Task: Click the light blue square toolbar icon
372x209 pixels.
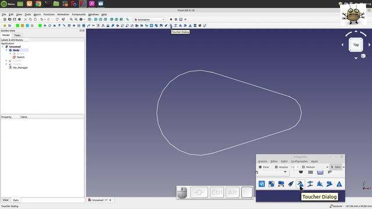Action: tap(27, 26)
